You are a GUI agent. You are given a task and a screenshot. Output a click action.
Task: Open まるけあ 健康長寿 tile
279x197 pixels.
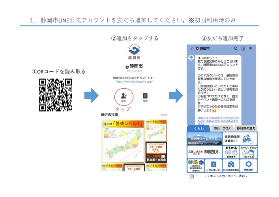[x=231, y=152]
